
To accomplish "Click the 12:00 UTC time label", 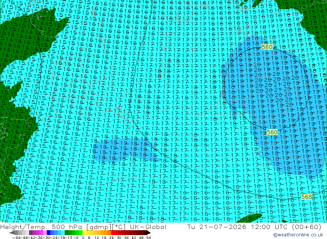I will tap(268, 227).
